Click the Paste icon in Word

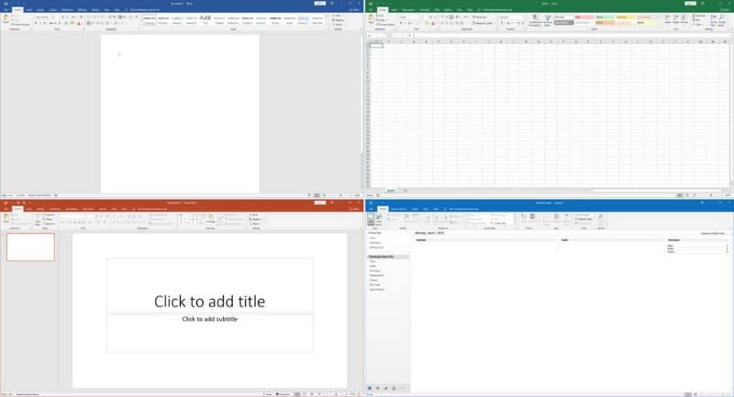(x=6, y=18)
